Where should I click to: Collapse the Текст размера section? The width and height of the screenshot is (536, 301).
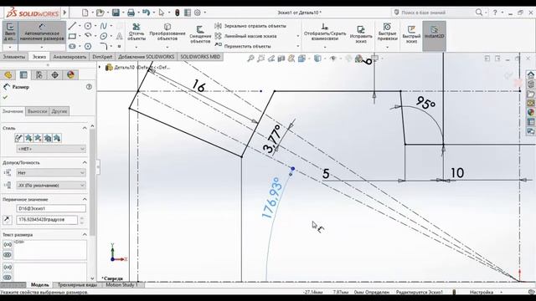(85, 234)
